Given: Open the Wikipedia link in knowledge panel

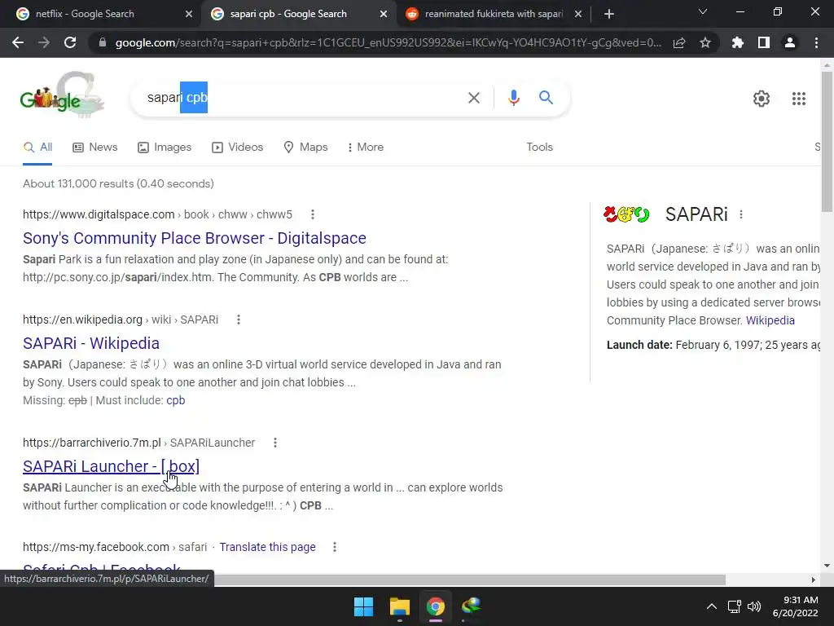Looking at the screenshot, I should point(770,320).
